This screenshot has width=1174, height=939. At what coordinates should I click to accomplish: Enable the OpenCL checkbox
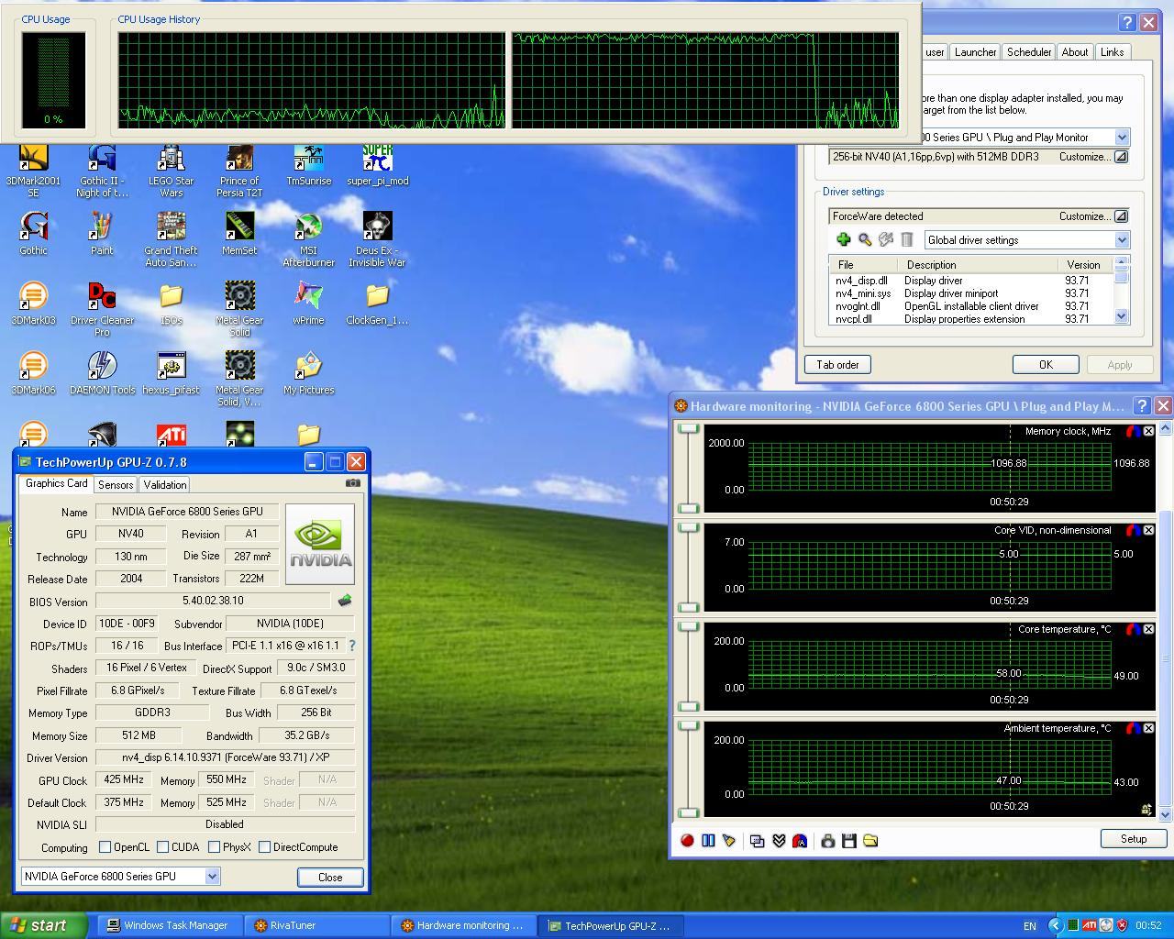(105, 847)
